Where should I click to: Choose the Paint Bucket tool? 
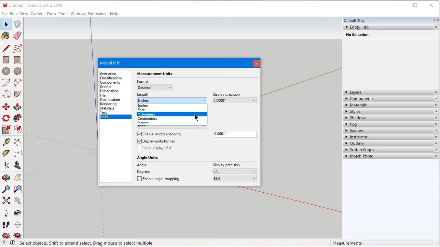[x=6, y=36]
